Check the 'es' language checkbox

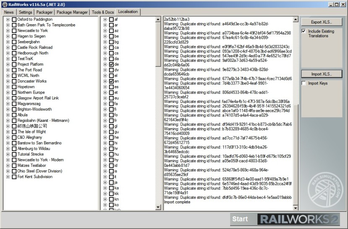(111, 87)
